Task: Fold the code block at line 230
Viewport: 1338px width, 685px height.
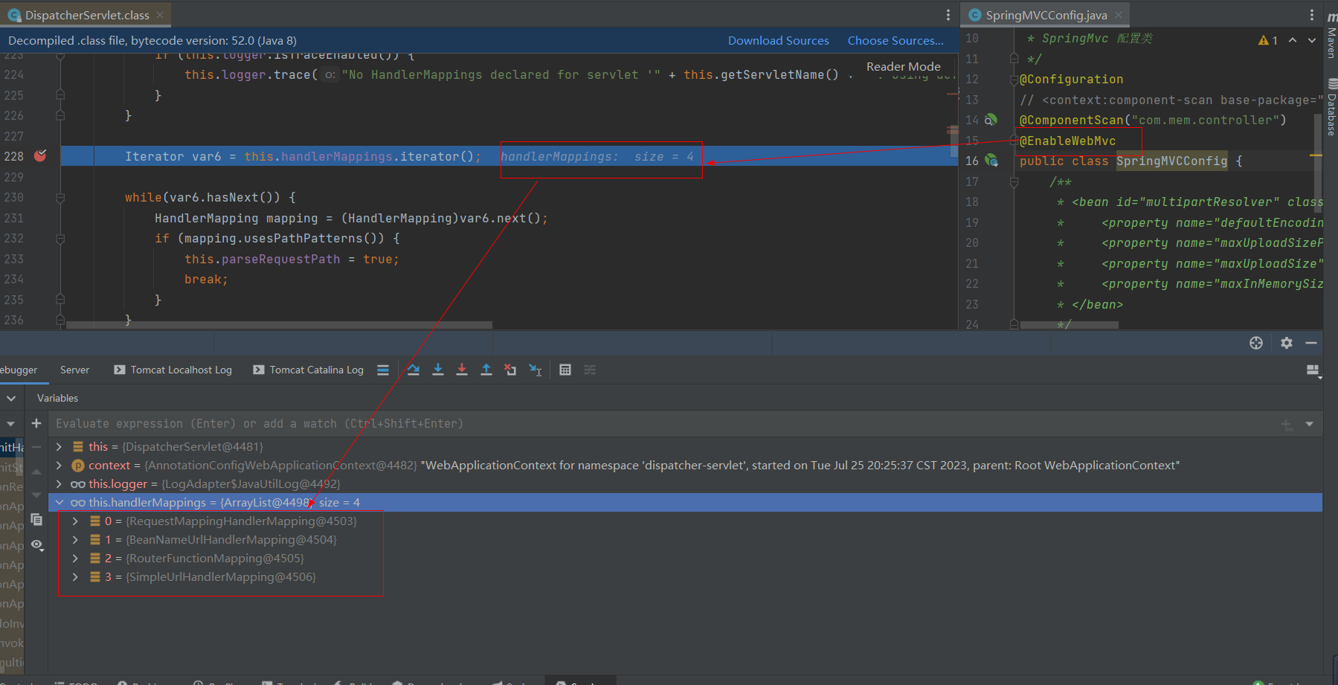Action: point(60,197)
